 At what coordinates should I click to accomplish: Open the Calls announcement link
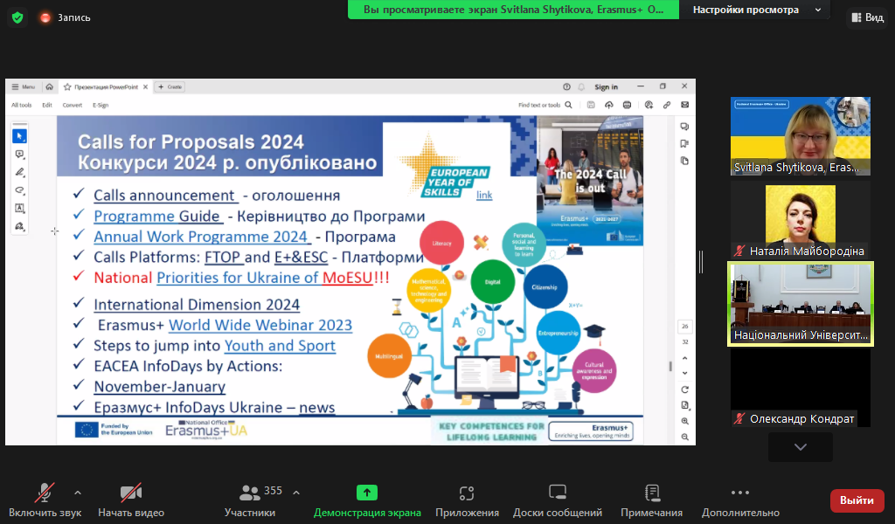[165, 195]
